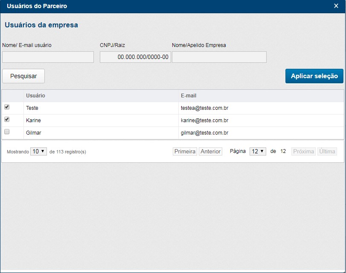346x273 pixels.
Task: Navigate to the Anterior page
Action: click(x=210, y=152)
